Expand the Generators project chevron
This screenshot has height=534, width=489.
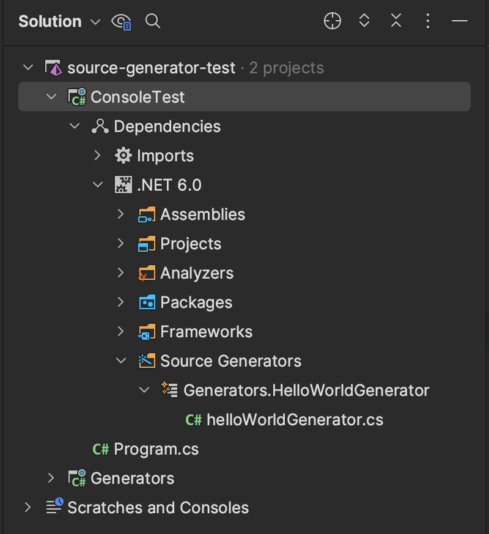click(51, 478)
